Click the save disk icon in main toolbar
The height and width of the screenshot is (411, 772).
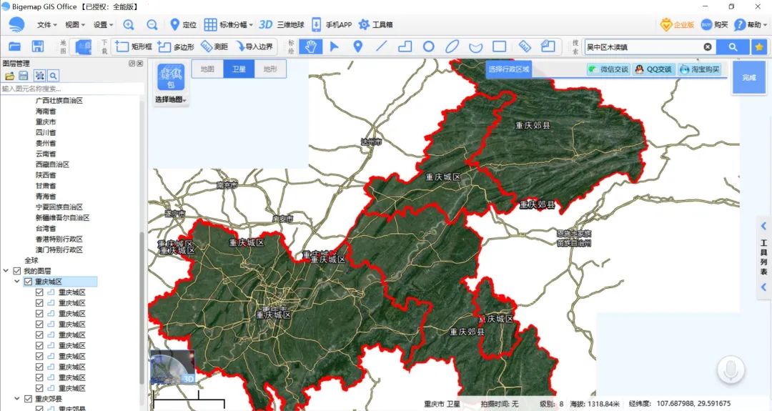[x=38, y=46]
